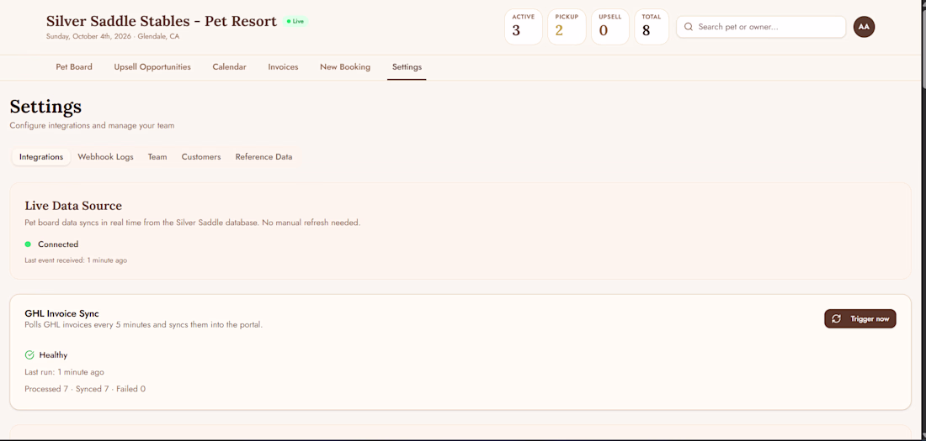The image size is (926, 441).
Task: Go to Upsell Opportunities tab
Action: (x=152, y=67)
